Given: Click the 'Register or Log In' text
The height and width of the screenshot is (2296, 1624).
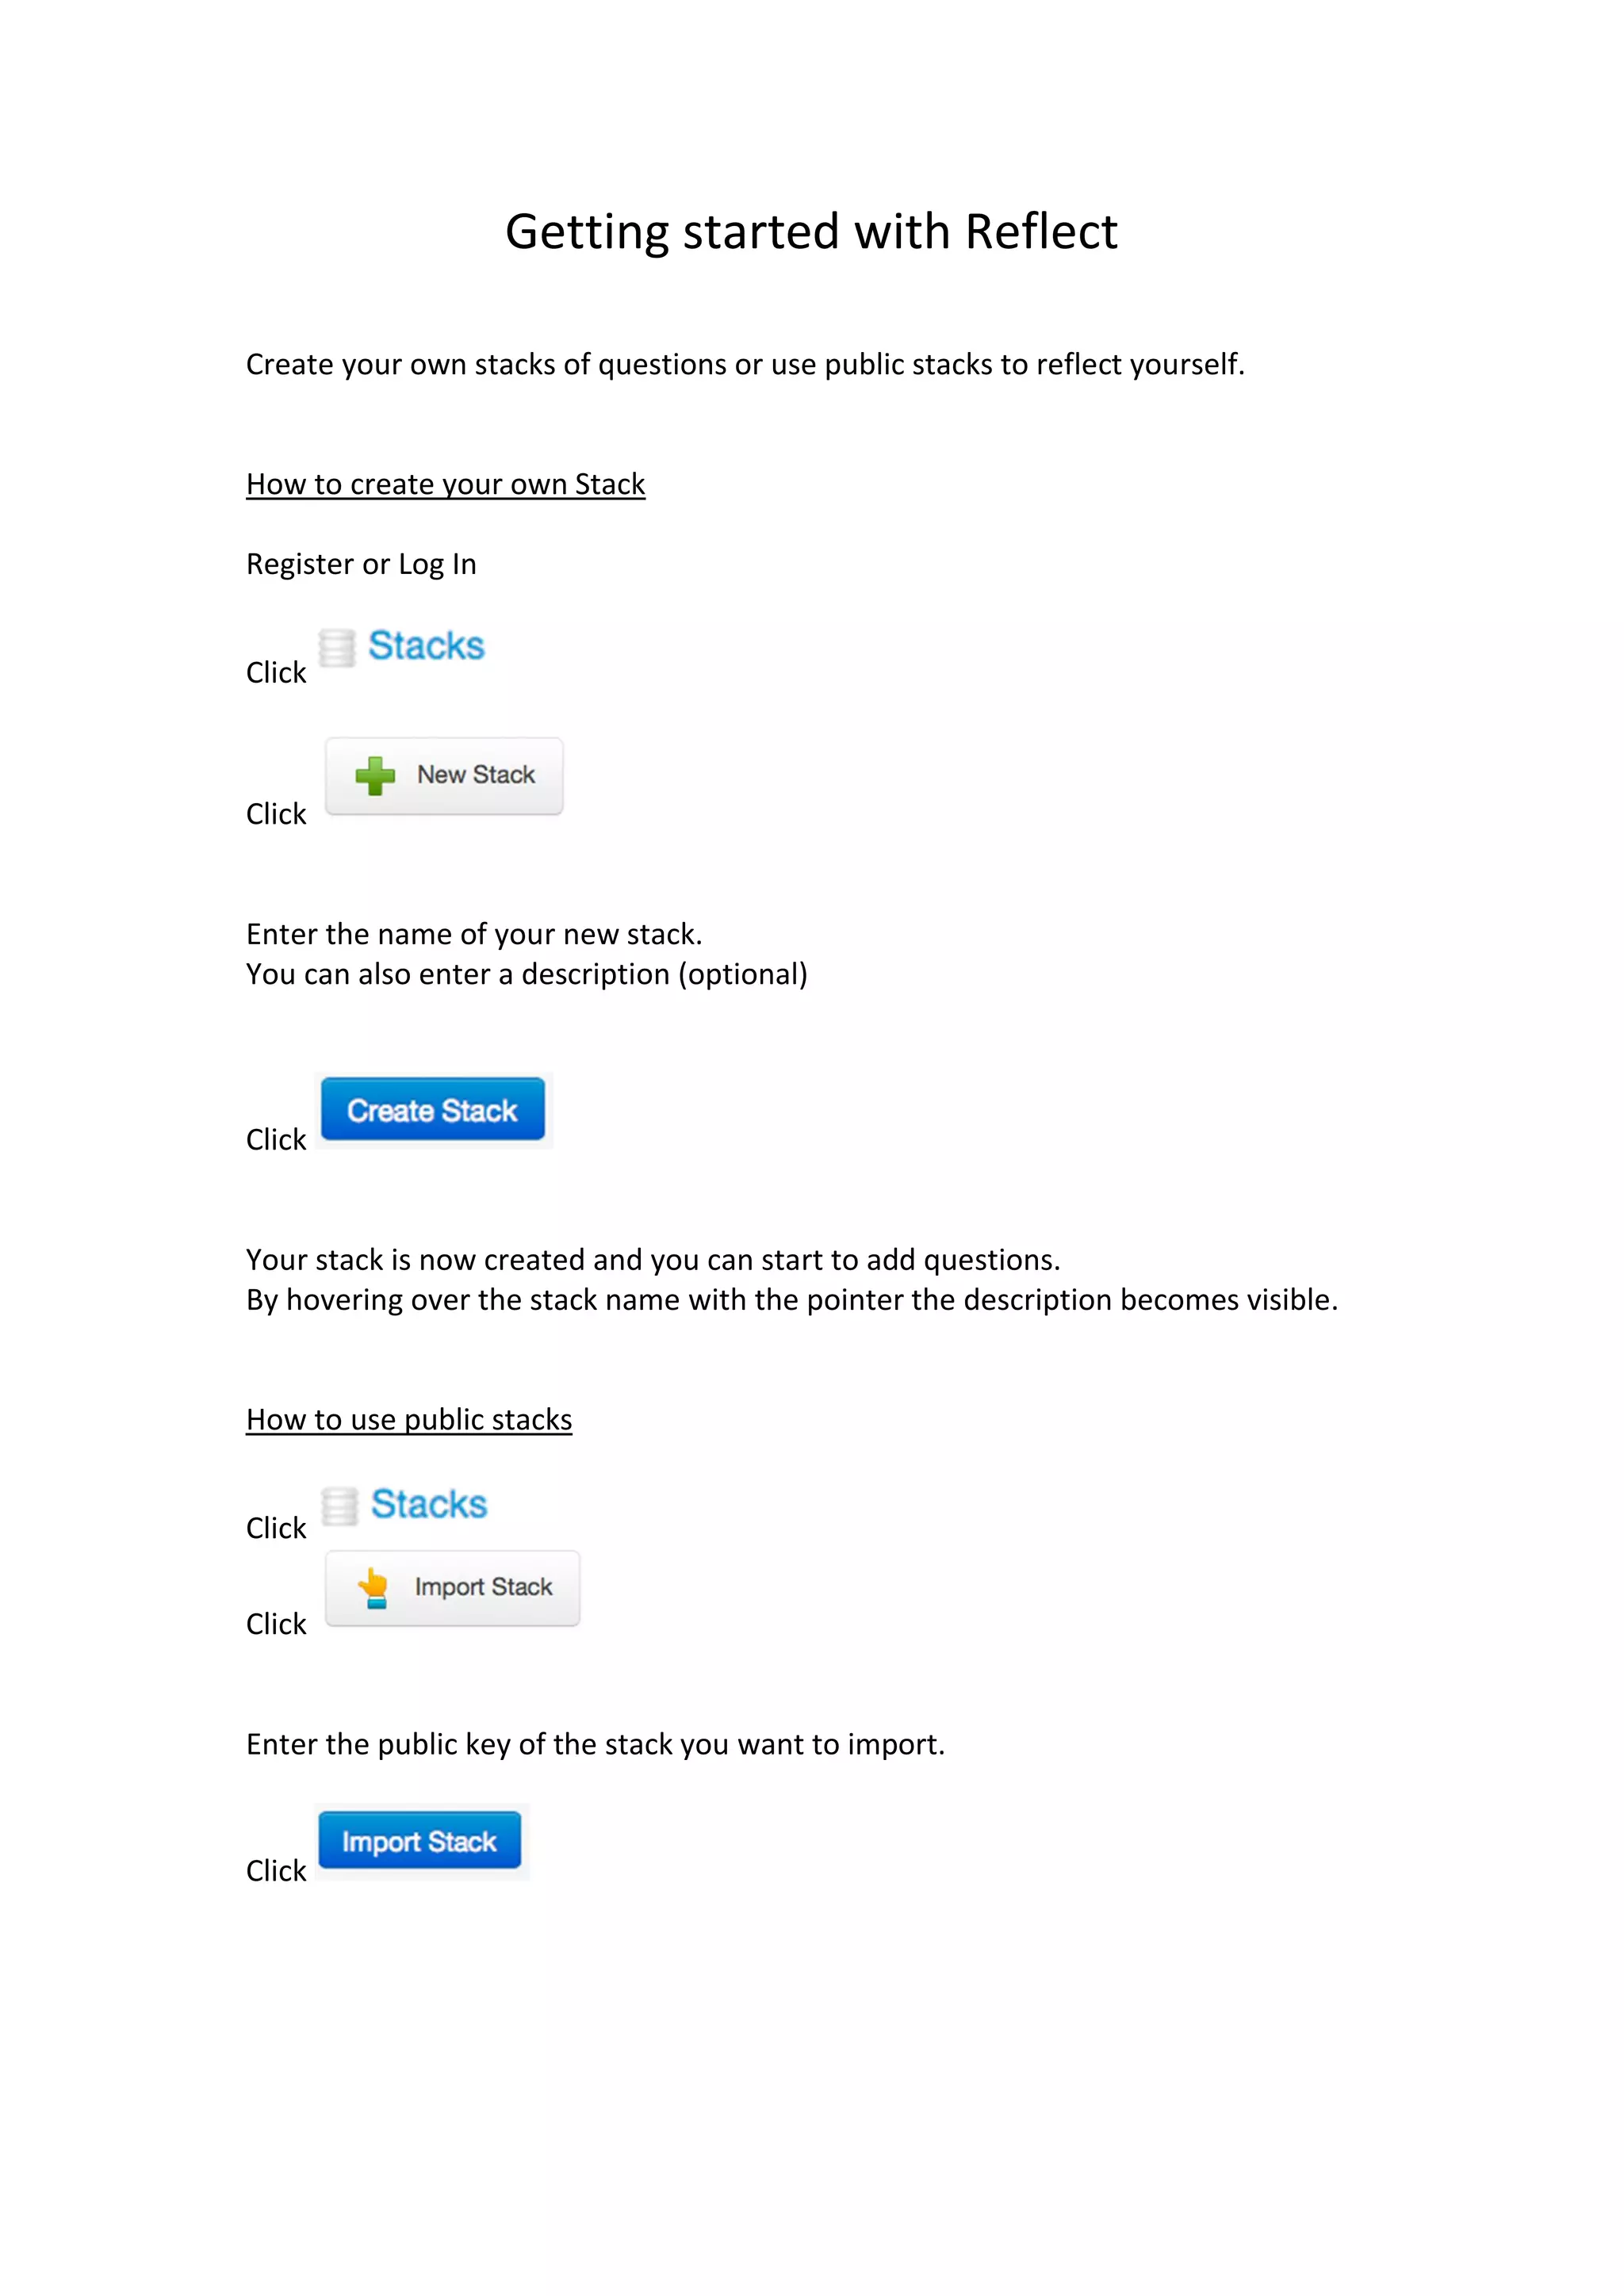Looking at the screenshot, I should point(361,565).
